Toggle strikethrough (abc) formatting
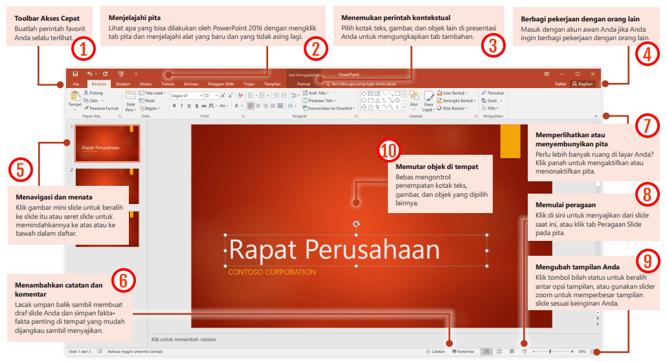This screenshot has width=667, height=362. pos(204,106)
